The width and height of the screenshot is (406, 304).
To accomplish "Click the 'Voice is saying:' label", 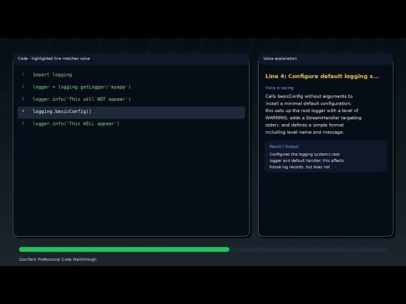I will click(x=280, y=87).
